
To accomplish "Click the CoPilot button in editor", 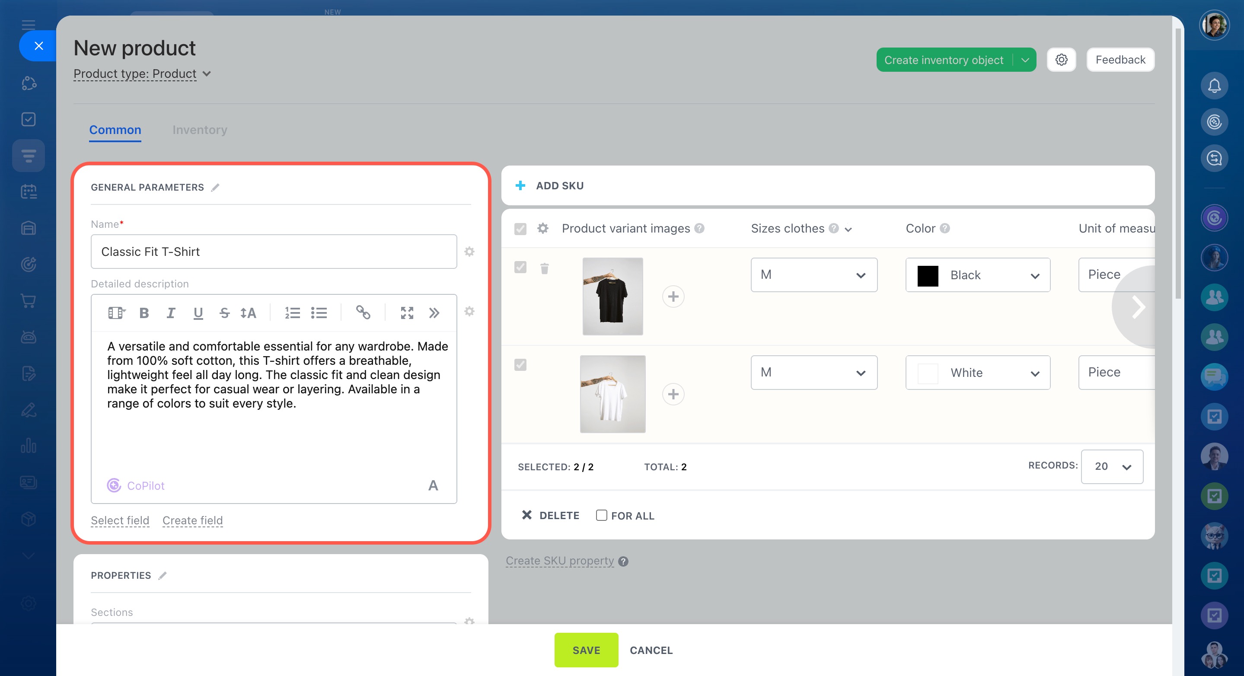I will pos(136,485).
